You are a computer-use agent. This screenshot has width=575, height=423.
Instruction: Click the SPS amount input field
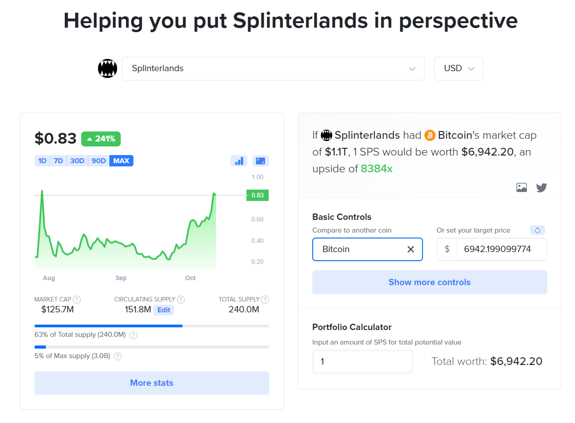click(x=363, y=361)
